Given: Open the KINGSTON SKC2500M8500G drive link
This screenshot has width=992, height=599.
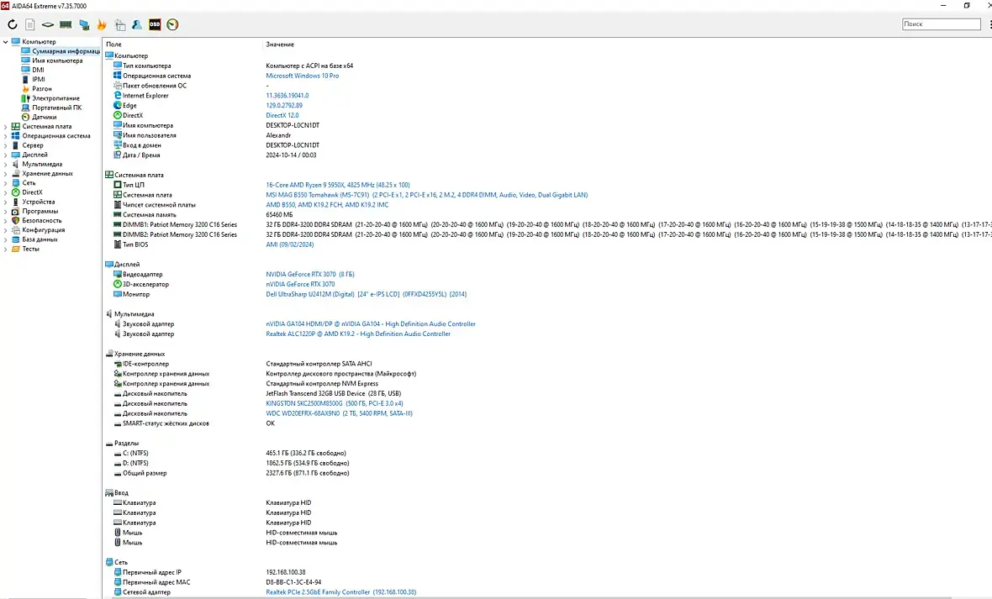Looking at the screenshot, I should pos(334,403).
